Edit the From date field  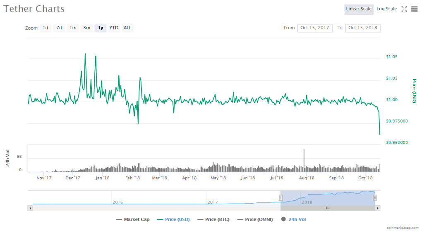(x=315, y=28)
